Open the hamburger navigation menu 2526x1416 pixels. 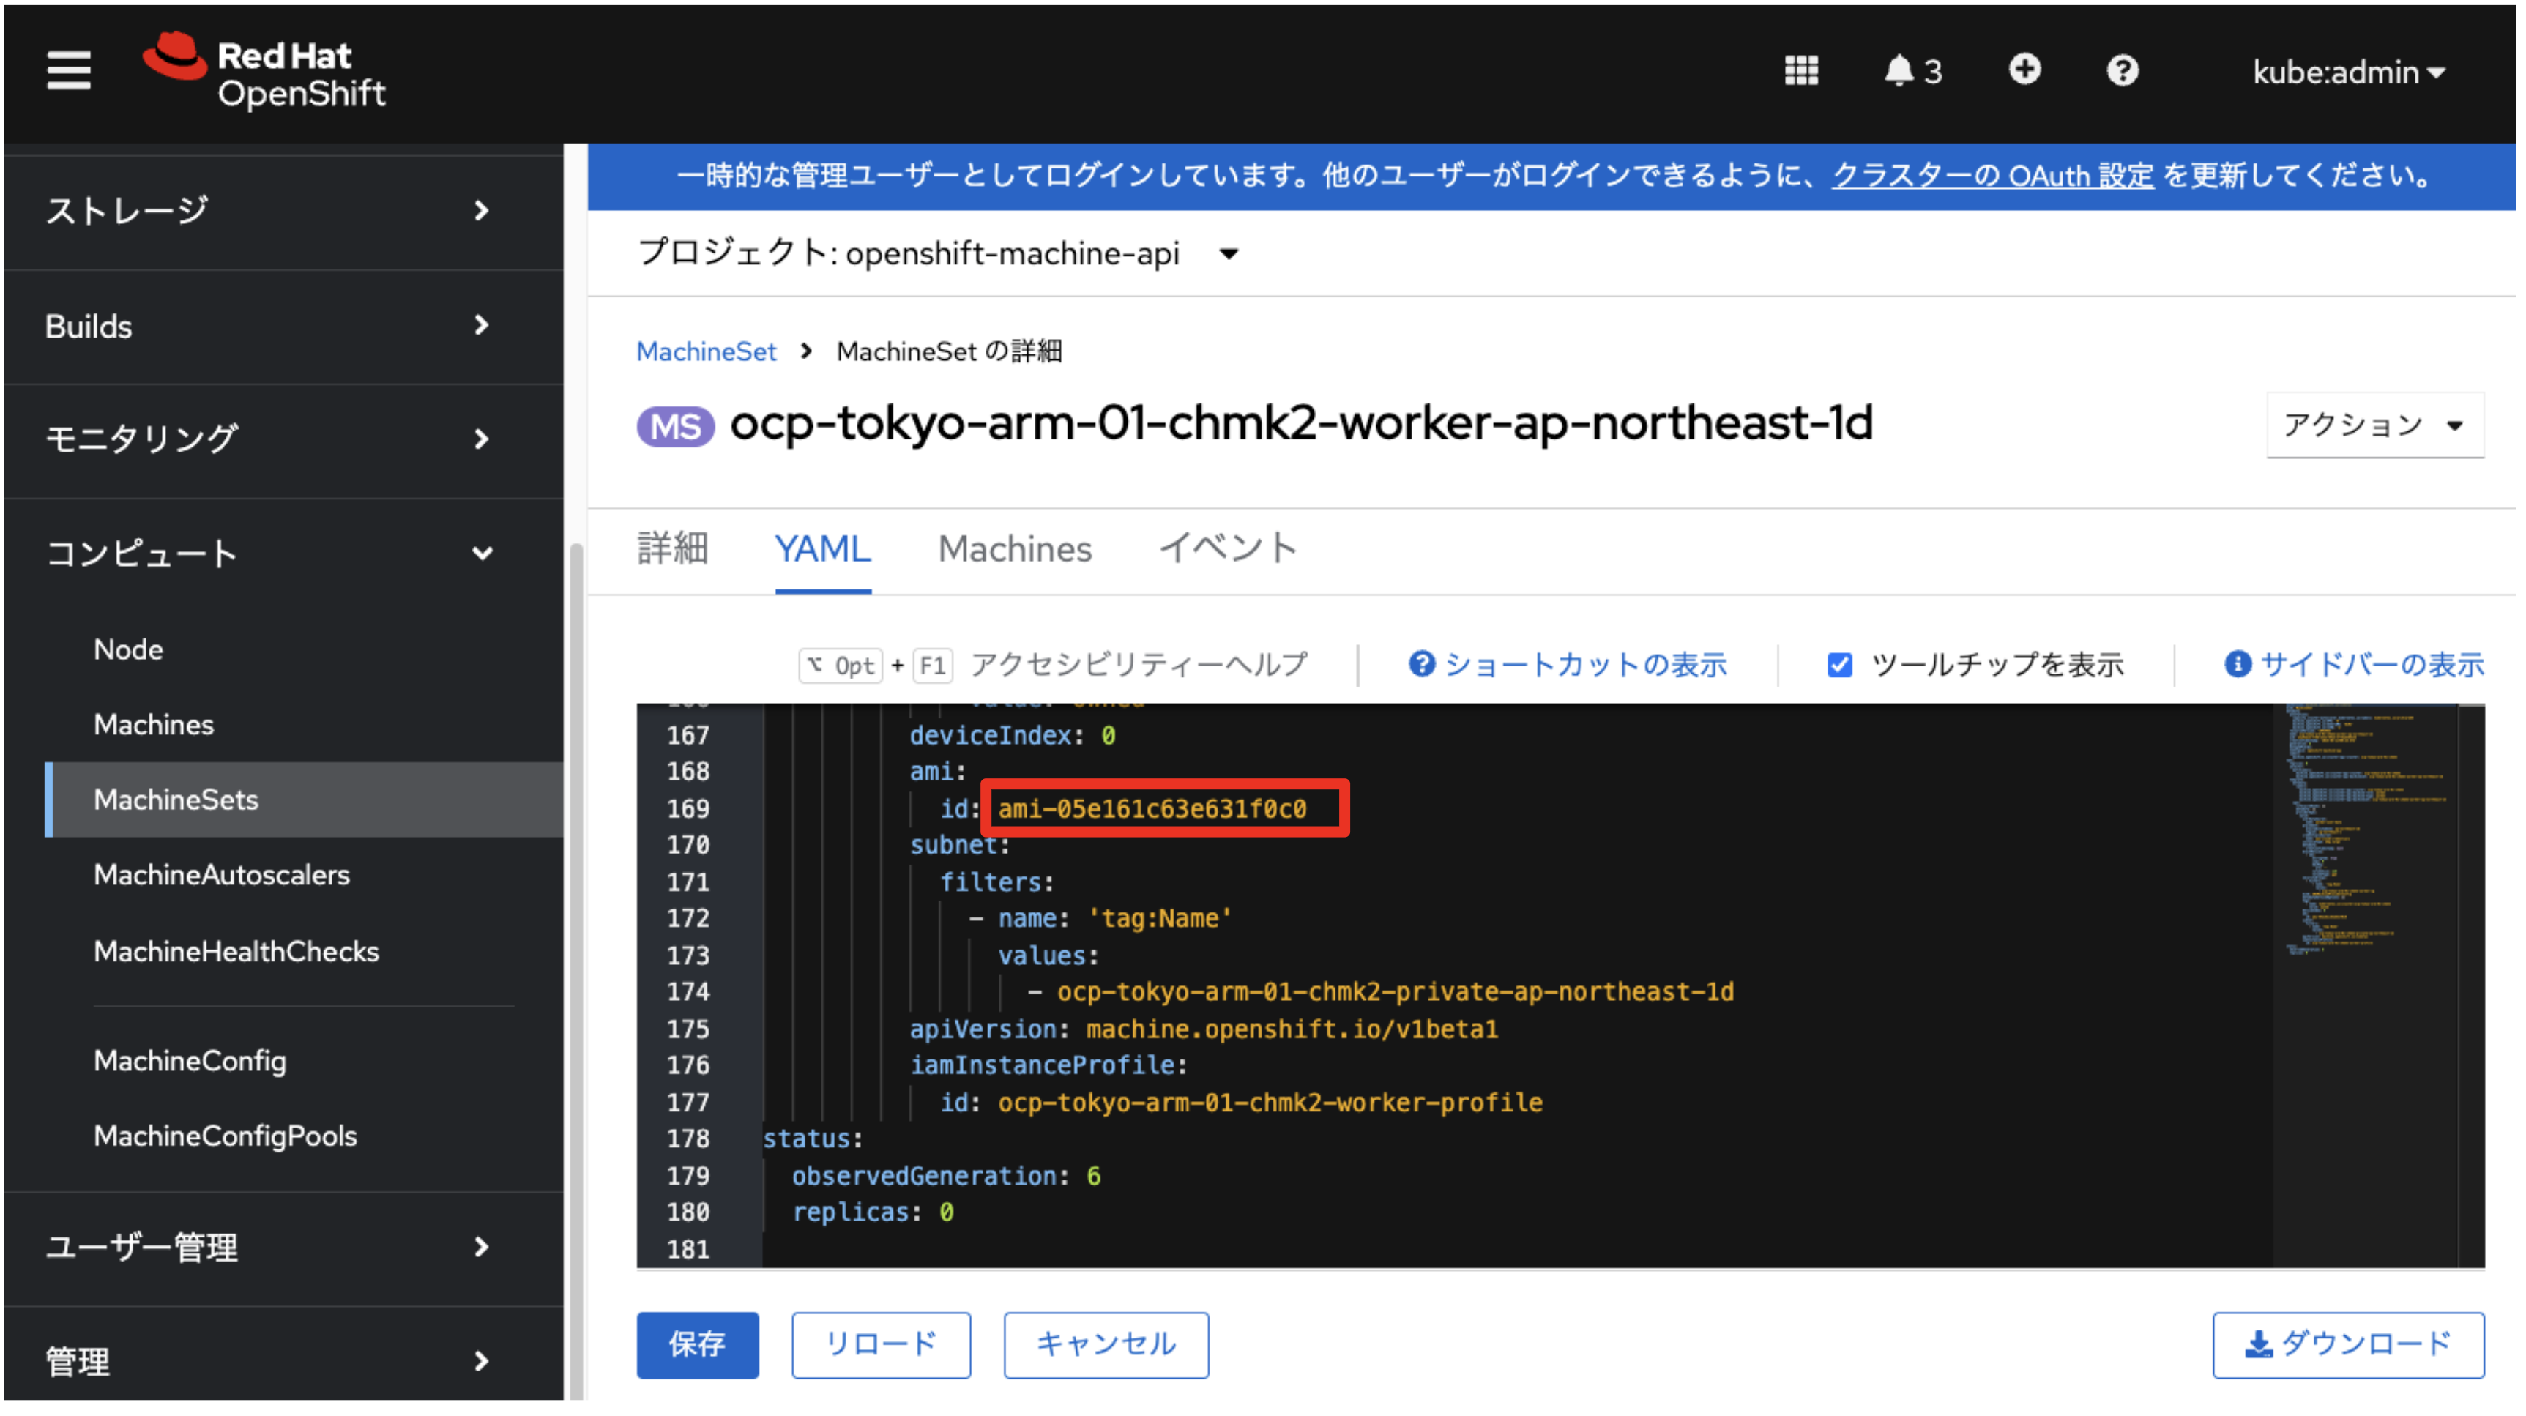(x=69, y=70)
